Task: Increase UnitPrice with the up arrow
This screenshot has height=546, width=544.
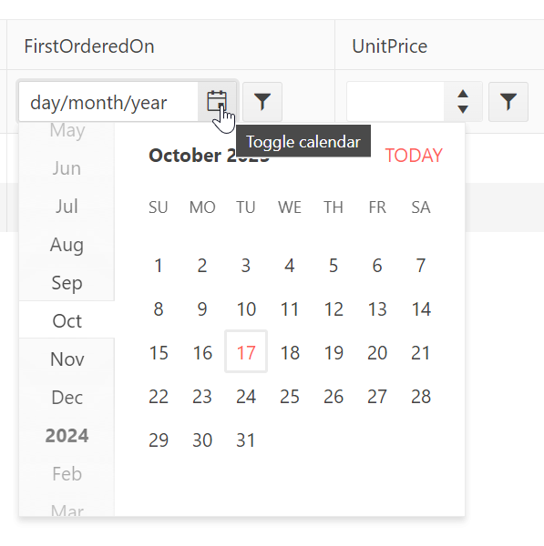Action: [463, 94]
